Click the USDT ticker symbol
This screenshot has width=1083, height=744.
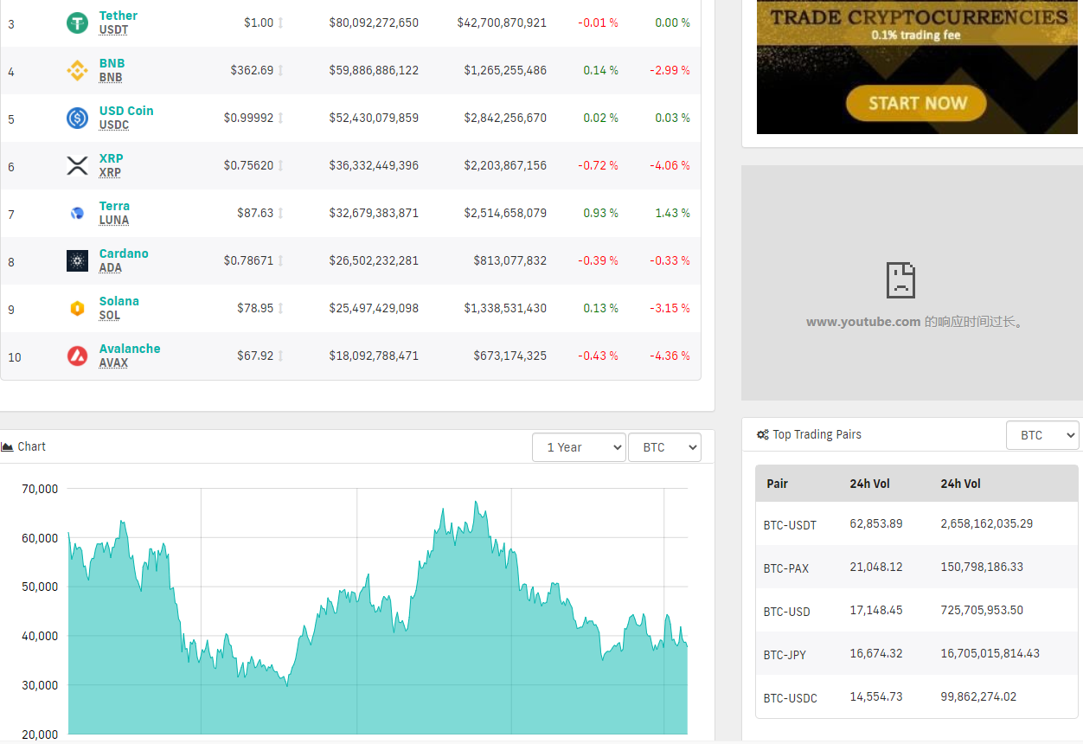click(x=113, y=30)
